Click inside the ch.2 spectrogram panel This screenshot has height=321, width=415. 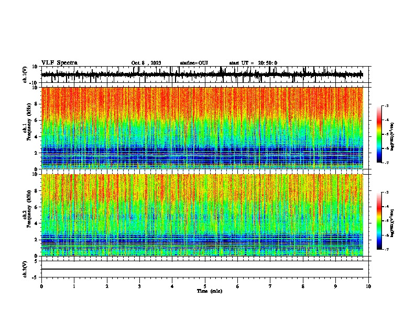point(202,215)
